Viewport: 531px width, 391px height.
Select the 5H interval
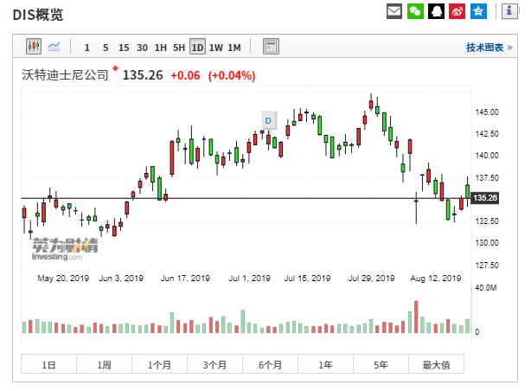click(x=179, y=48)
